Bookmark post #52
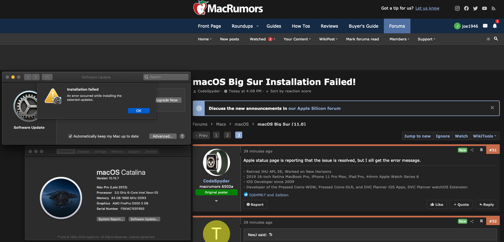 coord(481,221)
